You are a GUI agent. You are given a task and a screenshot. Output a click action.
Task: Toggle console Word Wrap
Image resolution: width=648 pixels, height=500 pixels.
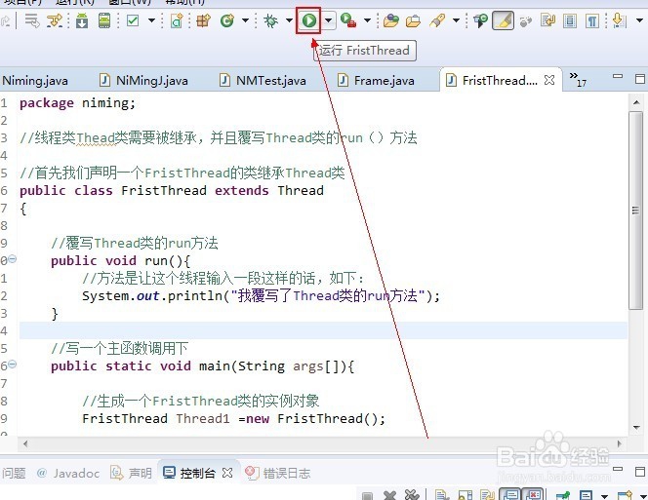[489, 495]
